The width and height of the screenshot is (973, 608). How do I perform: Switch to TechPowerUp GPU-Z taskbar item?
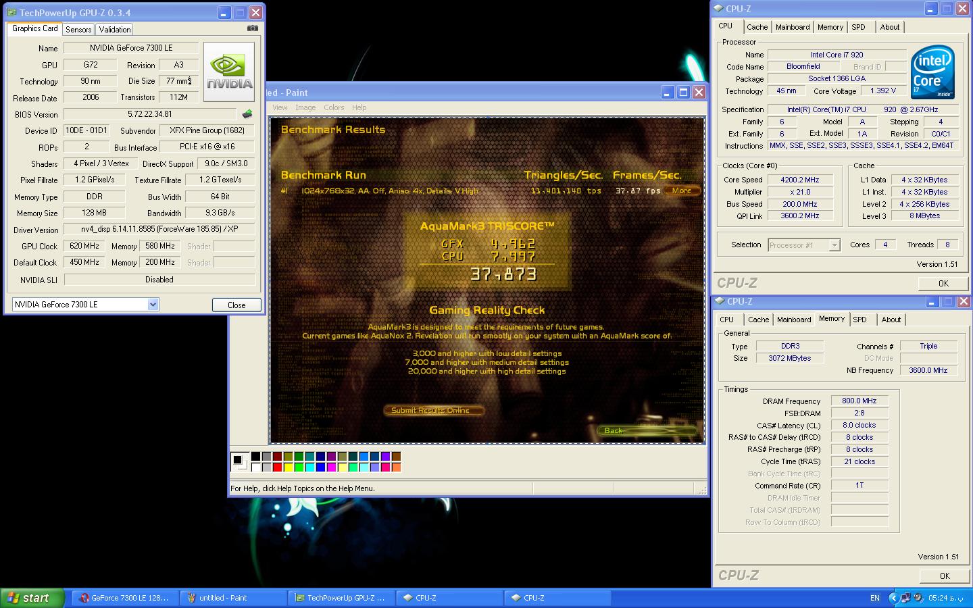click(x=341, y=598)
